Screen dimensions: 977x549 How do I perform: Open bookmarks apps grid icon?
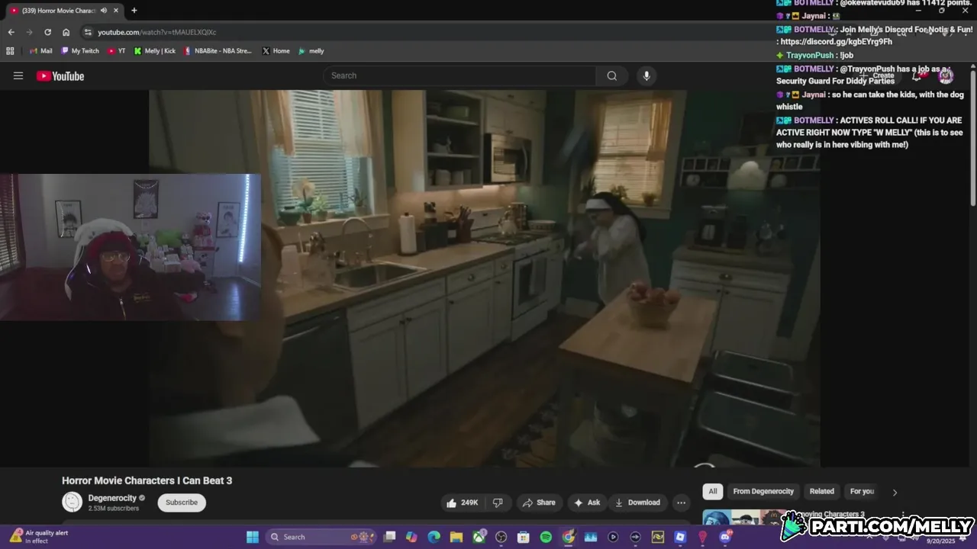pyautogui.click(x=10, y=51)
